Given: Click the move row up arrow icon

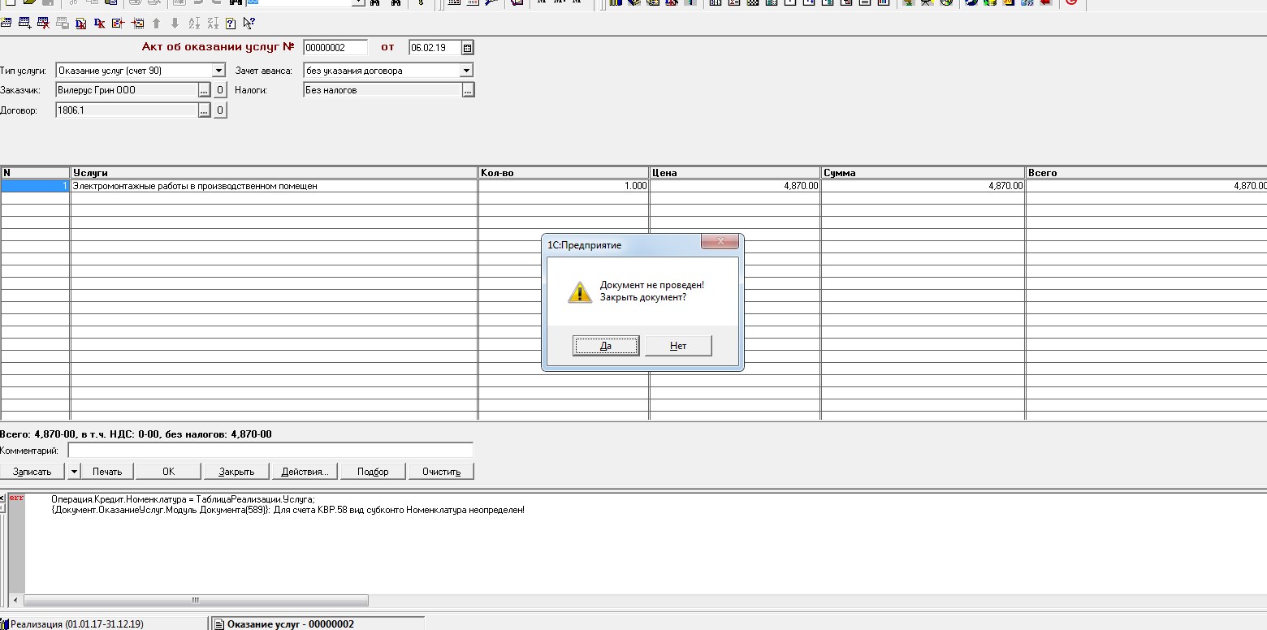Looking at the screenshot, I should point(156,24).
